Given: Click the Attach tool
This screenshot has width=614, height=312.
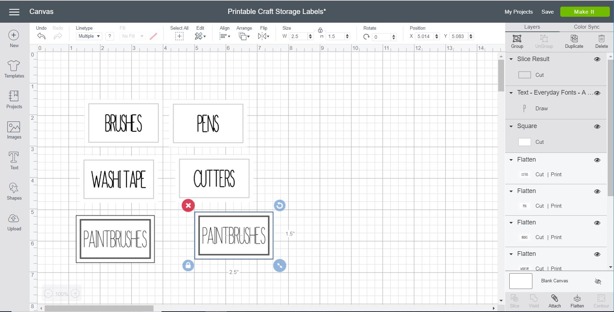Looking at the screenshot, I should 554,301.
